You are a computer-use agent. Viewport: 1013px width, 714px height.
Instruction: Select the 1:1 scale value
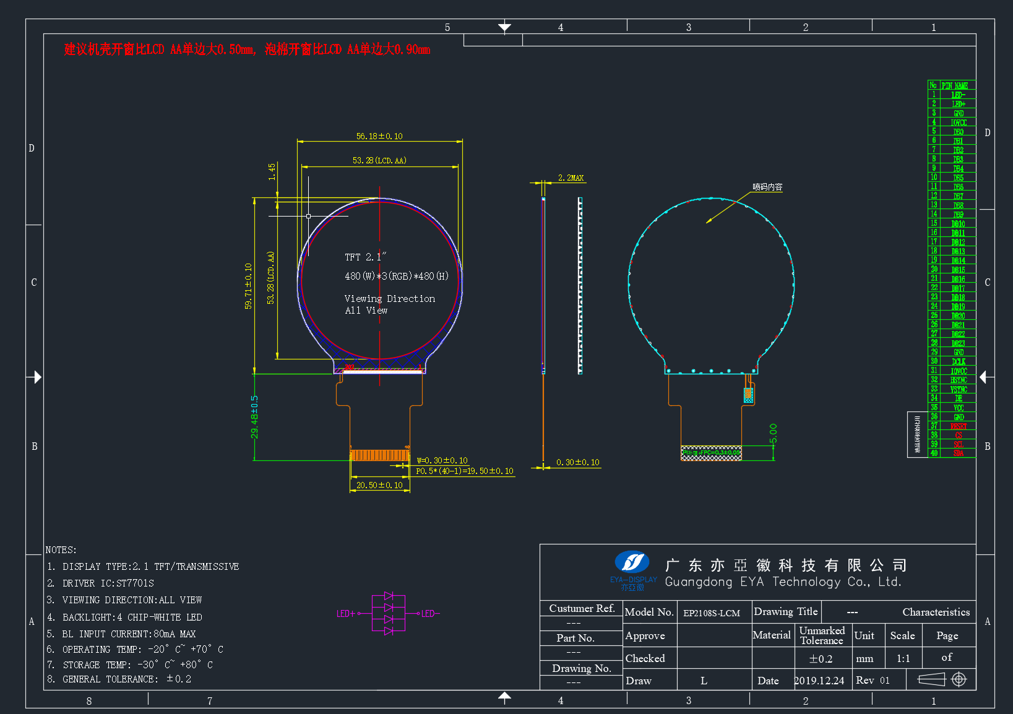tap(903, 658)
